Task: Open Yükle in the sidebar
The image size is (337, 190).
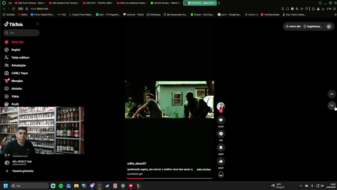Action: coord(15,96)
